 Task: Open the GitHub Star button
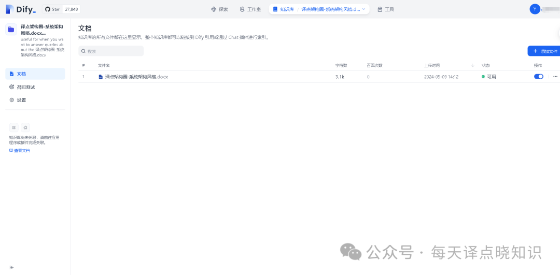pyautogui.click(x=52, y=9)
